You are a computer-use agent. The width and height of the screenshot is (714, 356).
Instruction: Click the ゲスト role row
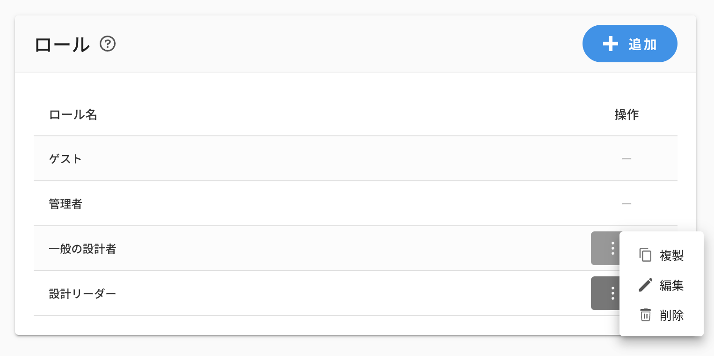(66, 159)
